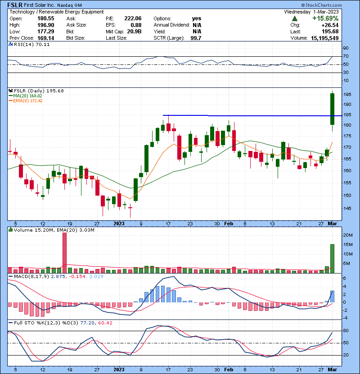Click the Prev Close value 169.14
The height and width of the screenshot is (374, 360).
[x=46, y=38]
